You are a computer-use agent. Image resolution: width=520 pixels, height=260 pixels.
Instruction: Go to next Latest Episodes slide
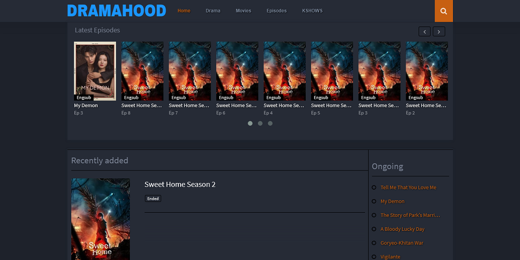click(439, 32)
